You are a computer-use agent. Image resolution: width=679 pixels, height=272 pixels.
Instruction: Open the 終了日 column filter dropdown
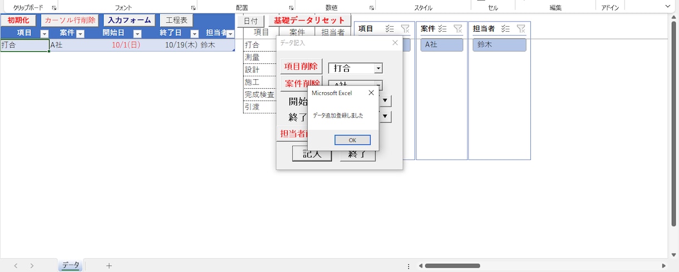(x=194, y=34)
